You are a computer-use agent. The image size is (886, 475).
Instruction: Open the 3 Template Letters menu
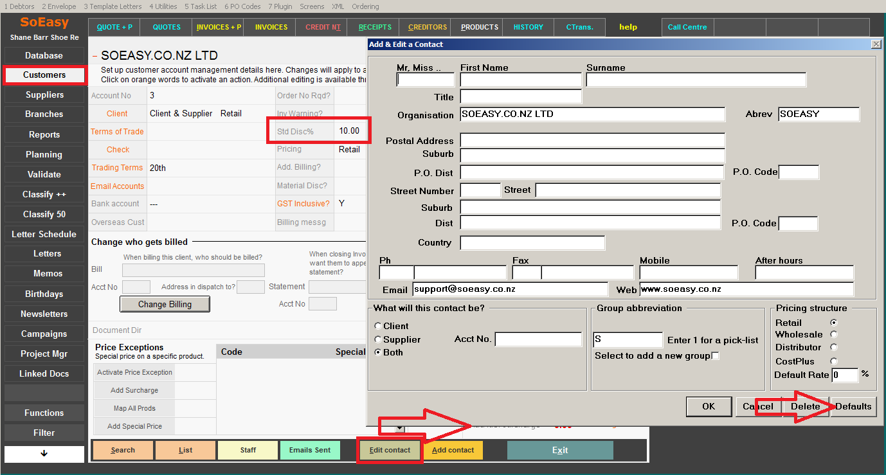(113, 6)
